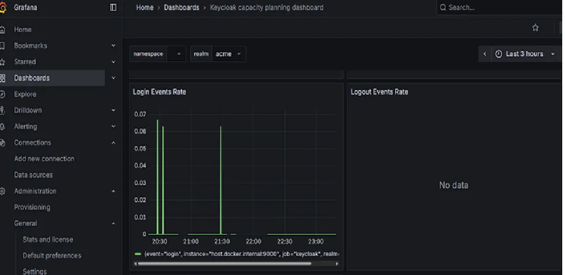The width and height of the screenshot is (565, 275).
Task: Click the legend scrollbar left arrow
Action: (x=135, y=264)
